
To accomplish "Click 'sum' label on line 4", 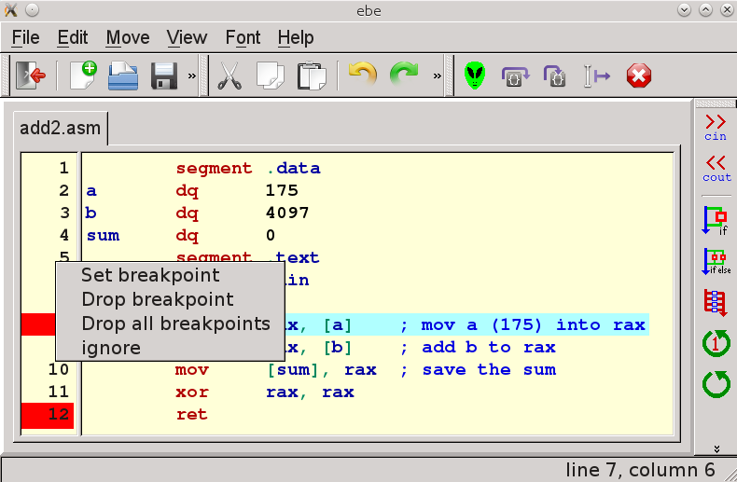I will (x=103, y=235).
